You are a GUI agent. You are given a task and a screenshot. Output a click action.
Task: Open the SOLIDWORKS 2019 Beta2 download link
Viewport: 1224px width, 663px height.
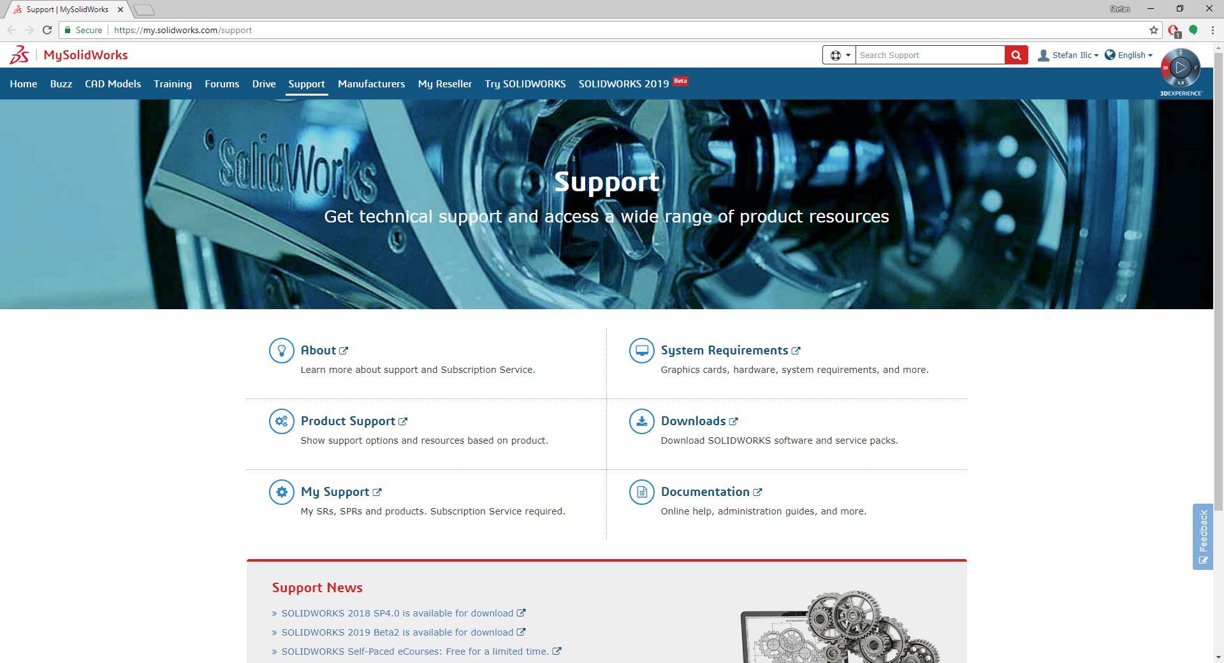click(398, 632)
